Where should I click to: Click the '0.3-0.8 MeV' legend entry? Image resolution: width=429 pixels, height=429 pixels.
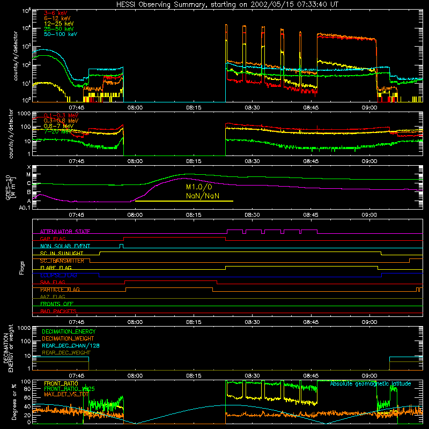coord(61,121)
